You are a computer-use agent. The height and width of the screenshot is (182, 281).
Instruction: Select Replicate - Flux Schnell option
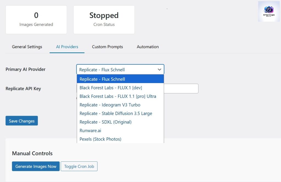(x=120, y=79)
